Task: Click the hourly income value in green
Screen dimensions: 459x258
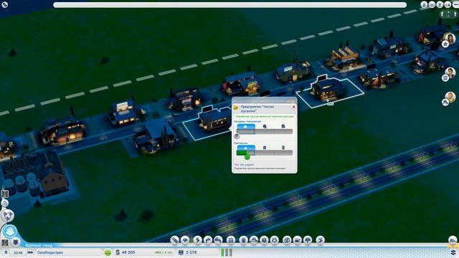Action: click(x=164, y=252)
